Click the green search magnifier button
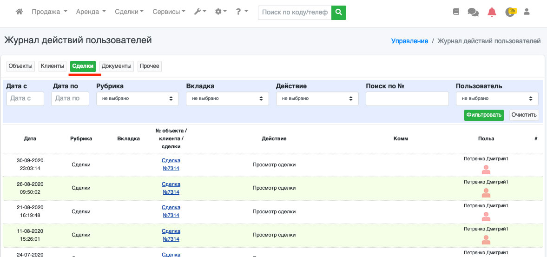 (339, 13)
